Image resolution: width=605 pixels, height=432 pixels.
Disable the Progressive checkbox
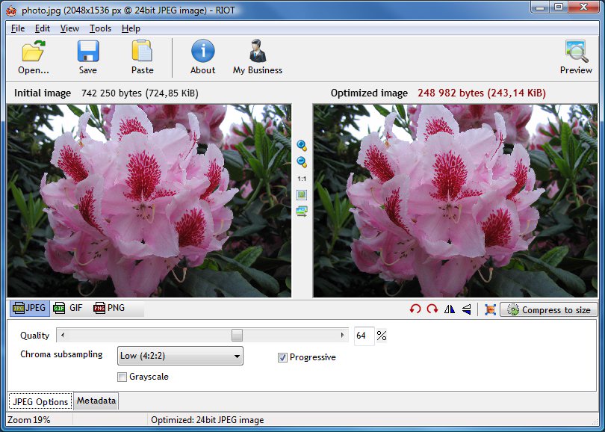[x=282, y=357]
